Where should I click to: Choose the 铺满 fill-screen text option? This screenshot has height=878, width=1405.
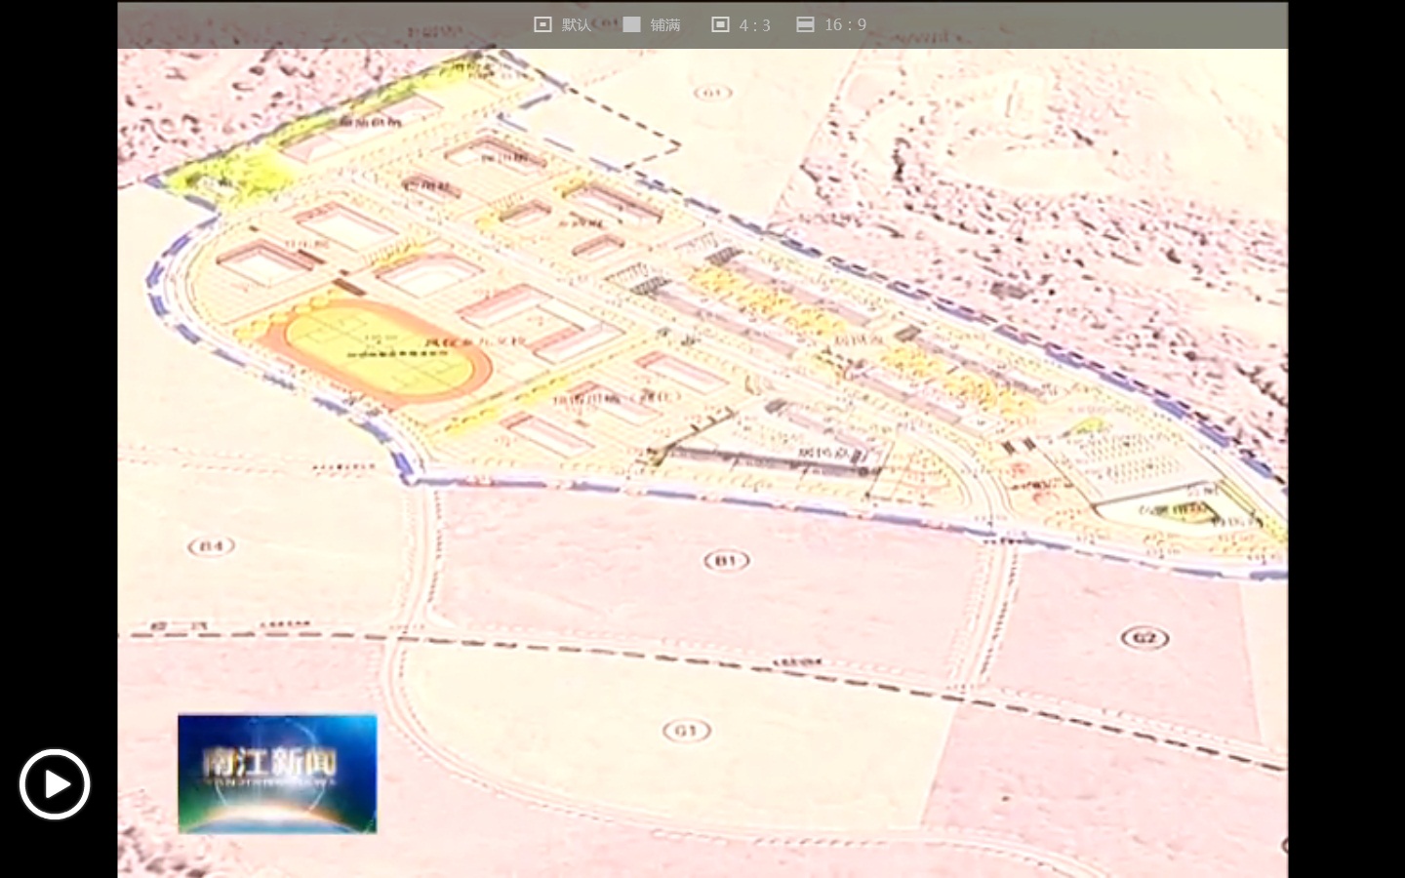[x=665, y=24]
